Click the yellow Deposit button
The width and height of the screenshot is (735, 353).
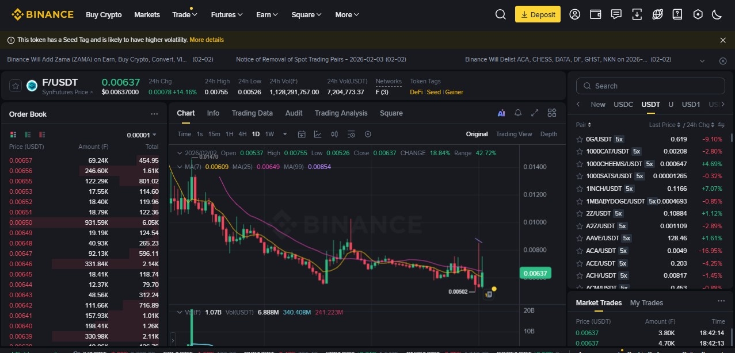tap(538, 14)
